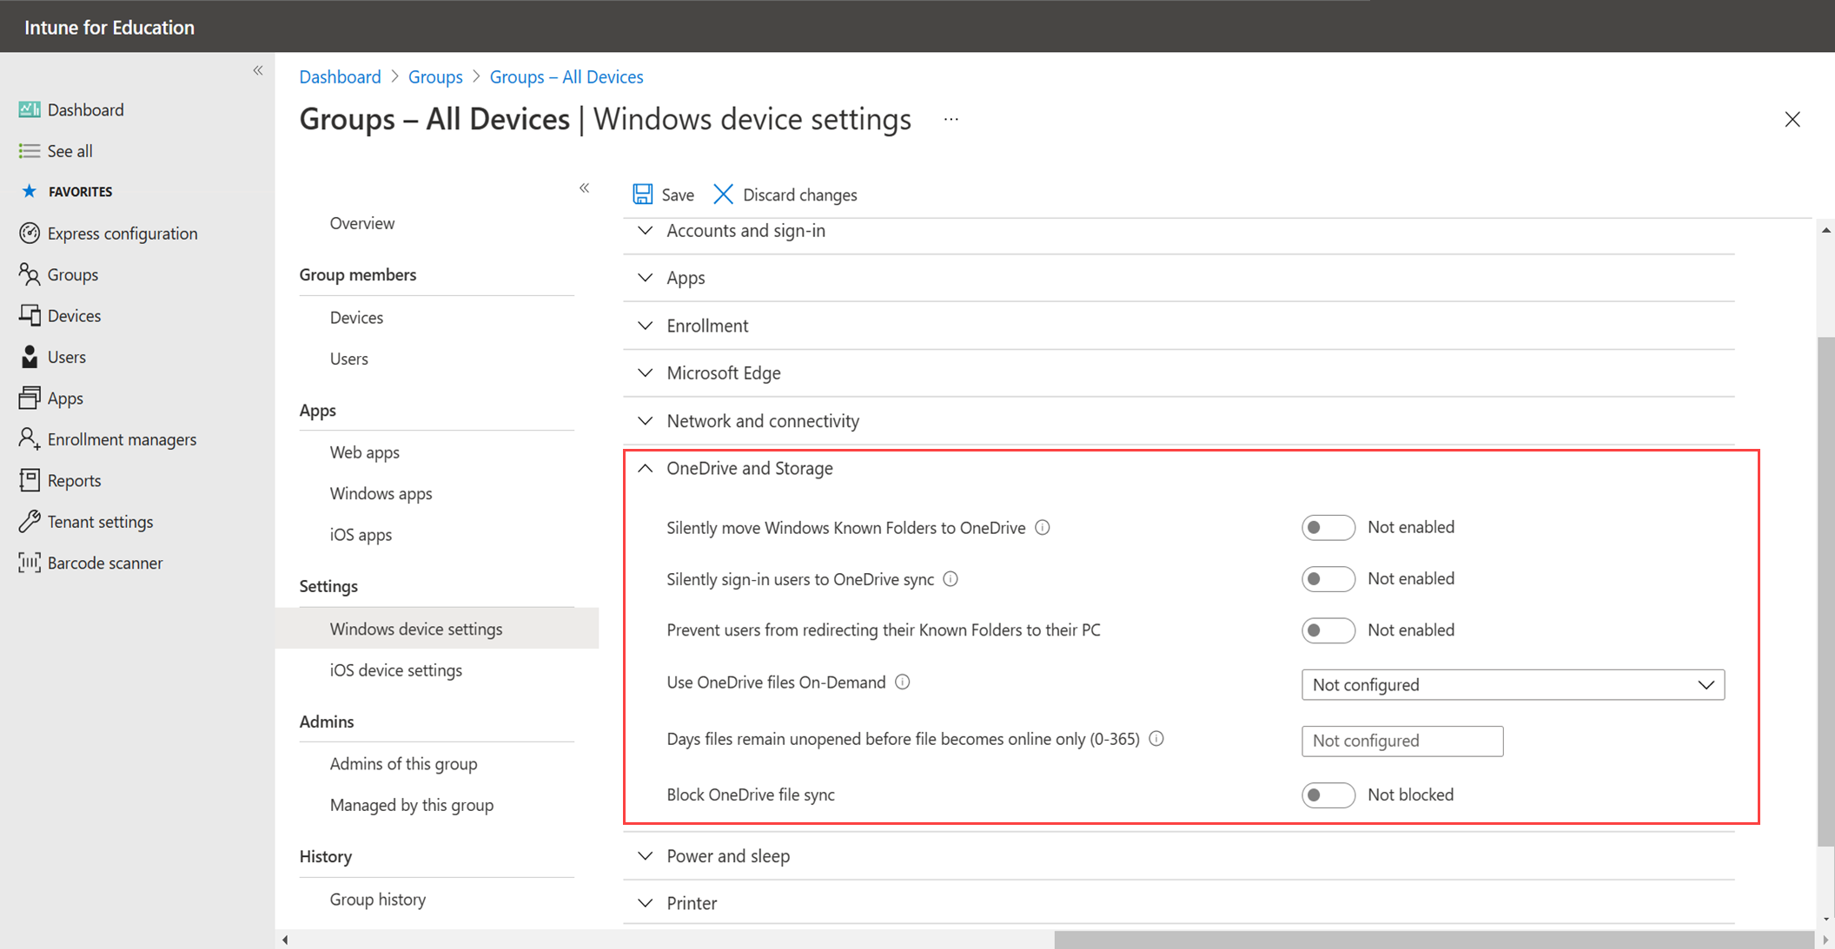The height and width of the screenshot is (949, 1835).
Task: Click on iOS device settings menu item
Action: point(394,669)
